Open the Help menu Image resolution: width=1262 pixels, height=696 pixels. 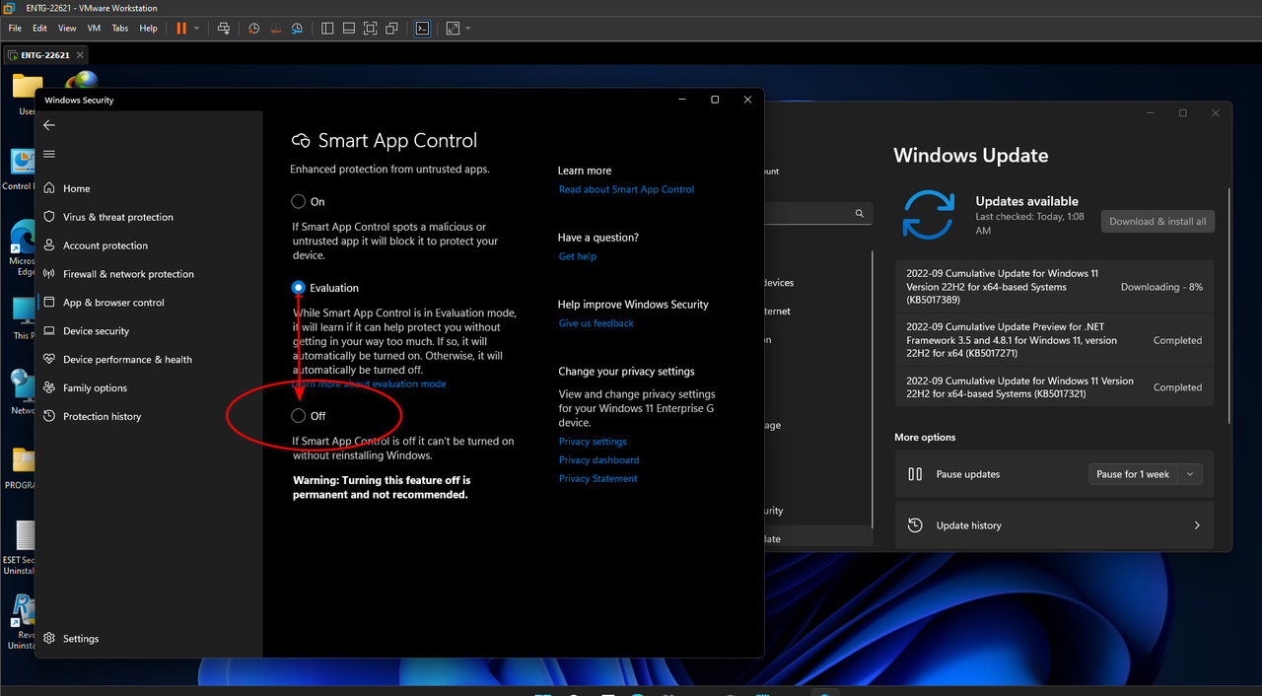[x=148, y=29]
